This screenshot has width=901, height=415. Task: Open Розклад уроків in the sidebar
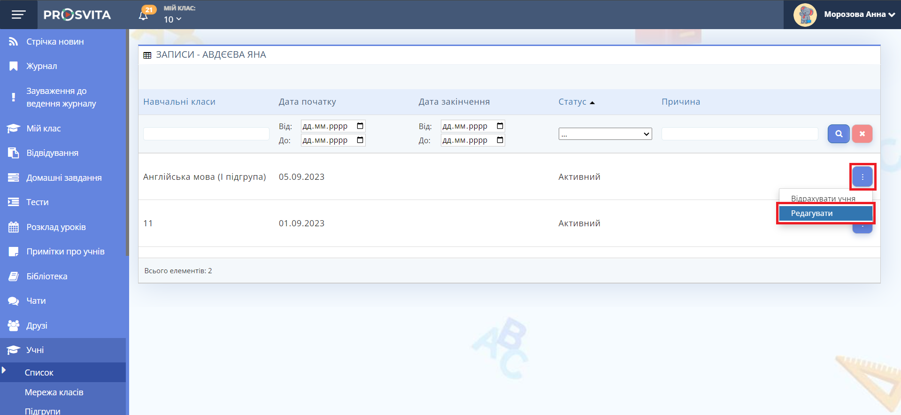[56, 227]
